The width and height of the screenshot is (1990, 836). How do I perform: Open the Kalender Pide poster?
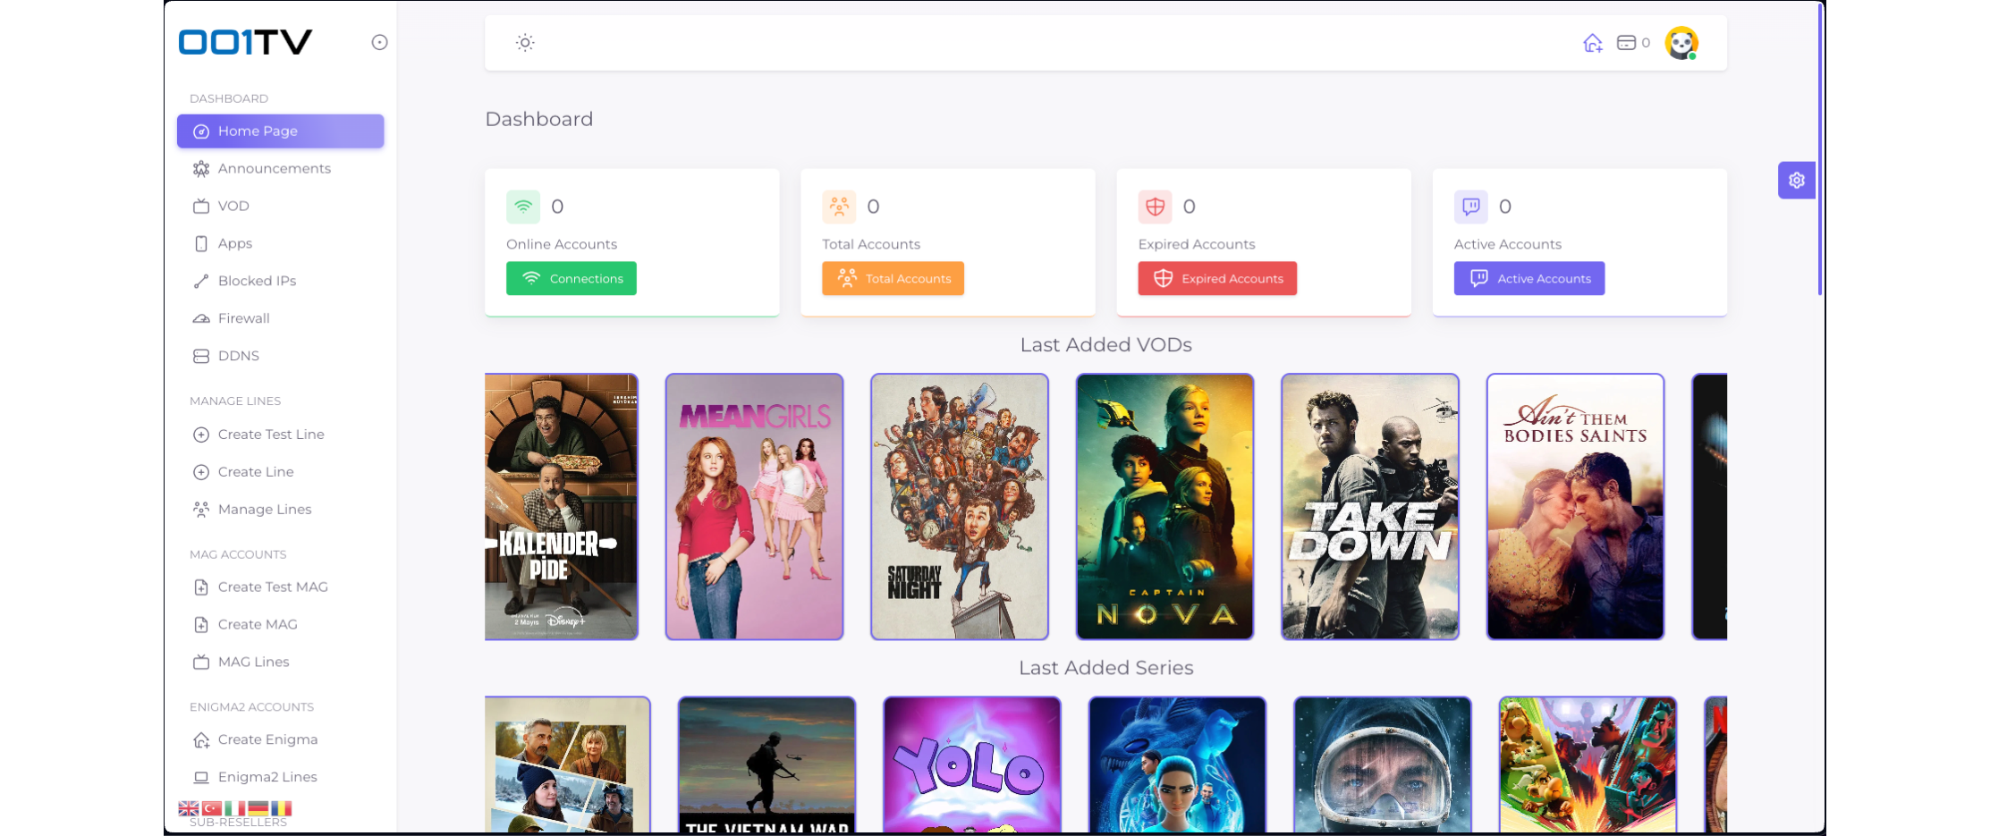point(561,507)
